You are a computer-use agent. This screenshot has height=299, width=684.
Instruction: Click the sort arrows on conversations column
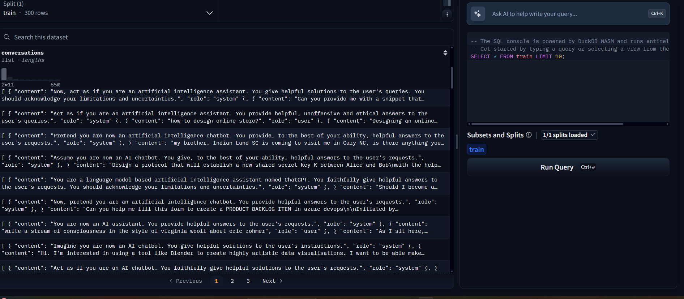[x=445, y=53]
